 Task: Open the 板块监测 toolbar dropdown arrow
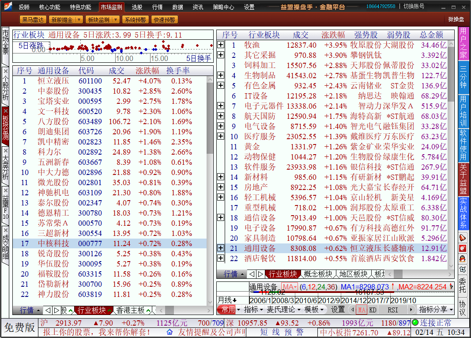(116, 20)
